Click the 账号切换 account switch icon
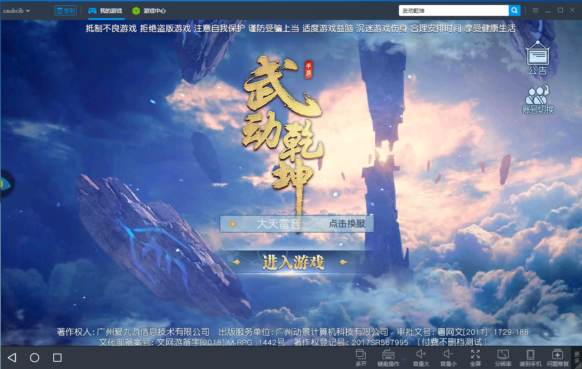 pyautogui.click(x=537, y=99)
